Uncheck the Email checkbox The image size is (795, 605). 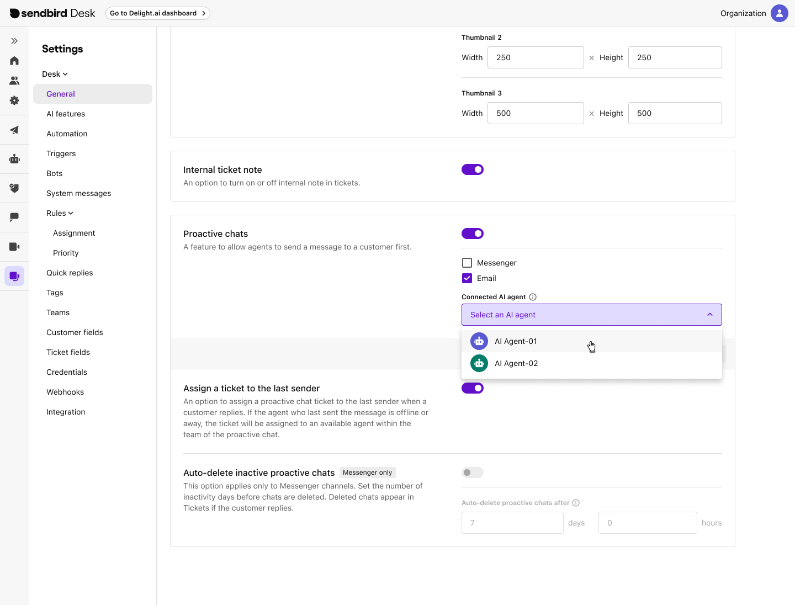(467, 278)
